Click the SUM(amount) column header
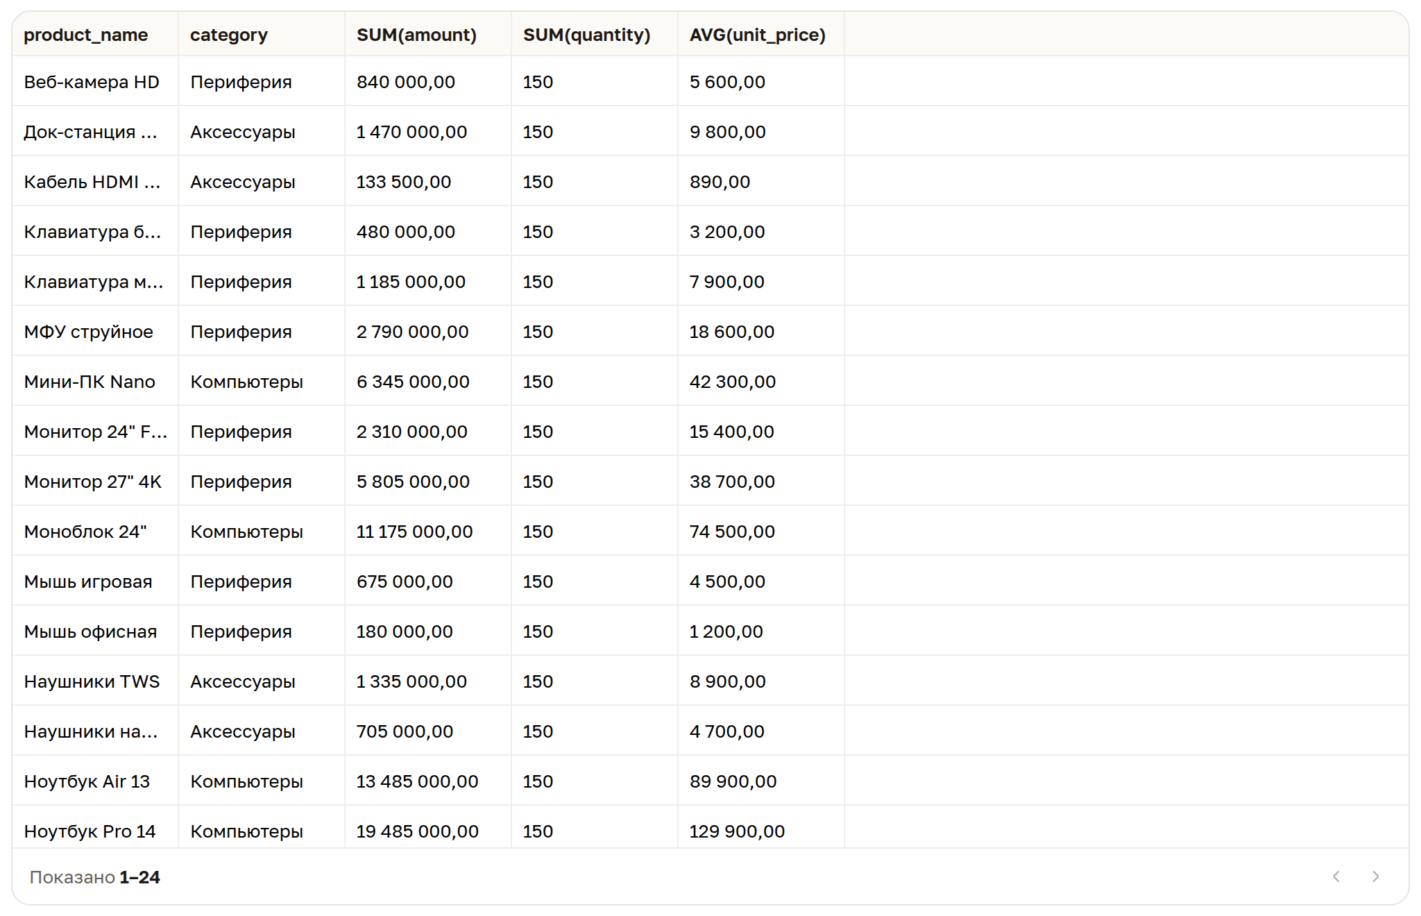 pyautogui.click(x=428, y=35)
